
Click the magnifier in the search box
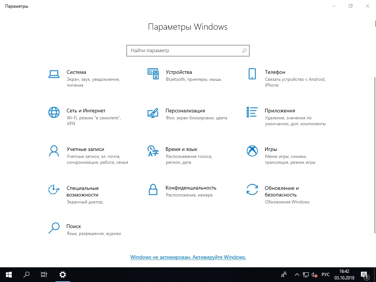tap(244, 51)
